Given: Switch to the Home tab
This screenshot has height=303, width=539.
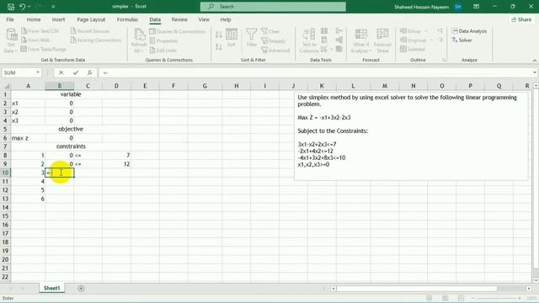Looking at the screenshot, I should click(34, 19).
